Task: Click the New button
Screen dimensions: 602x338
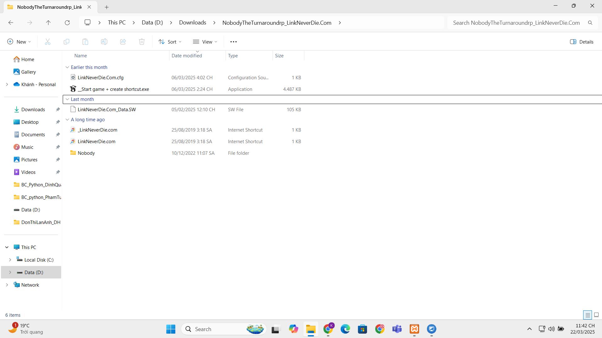Action: (x=19, y=42)
